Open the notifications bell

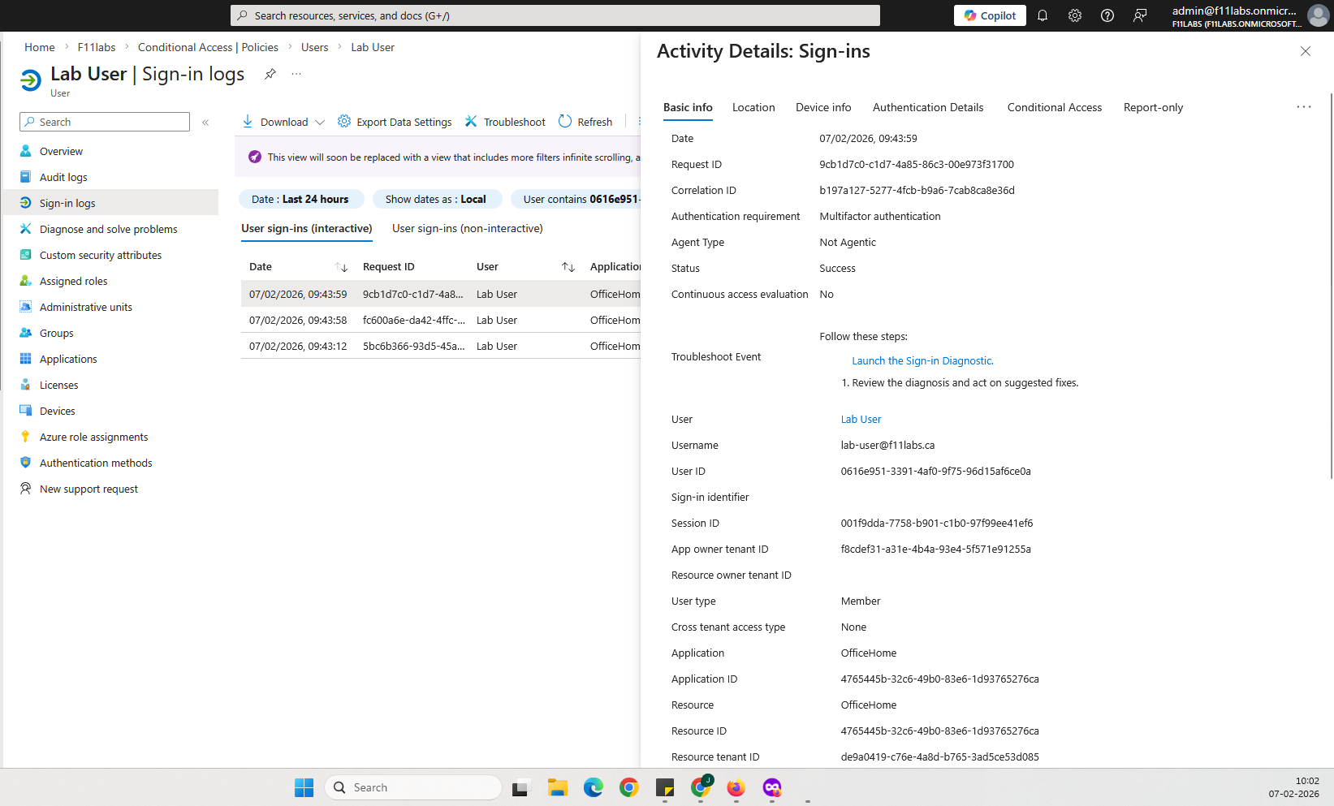[x=1043, y=15]
